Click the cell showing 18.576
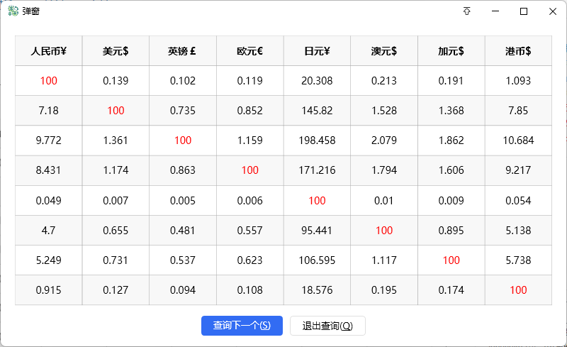This screenshot has height=347, width=567. (317, 290)
